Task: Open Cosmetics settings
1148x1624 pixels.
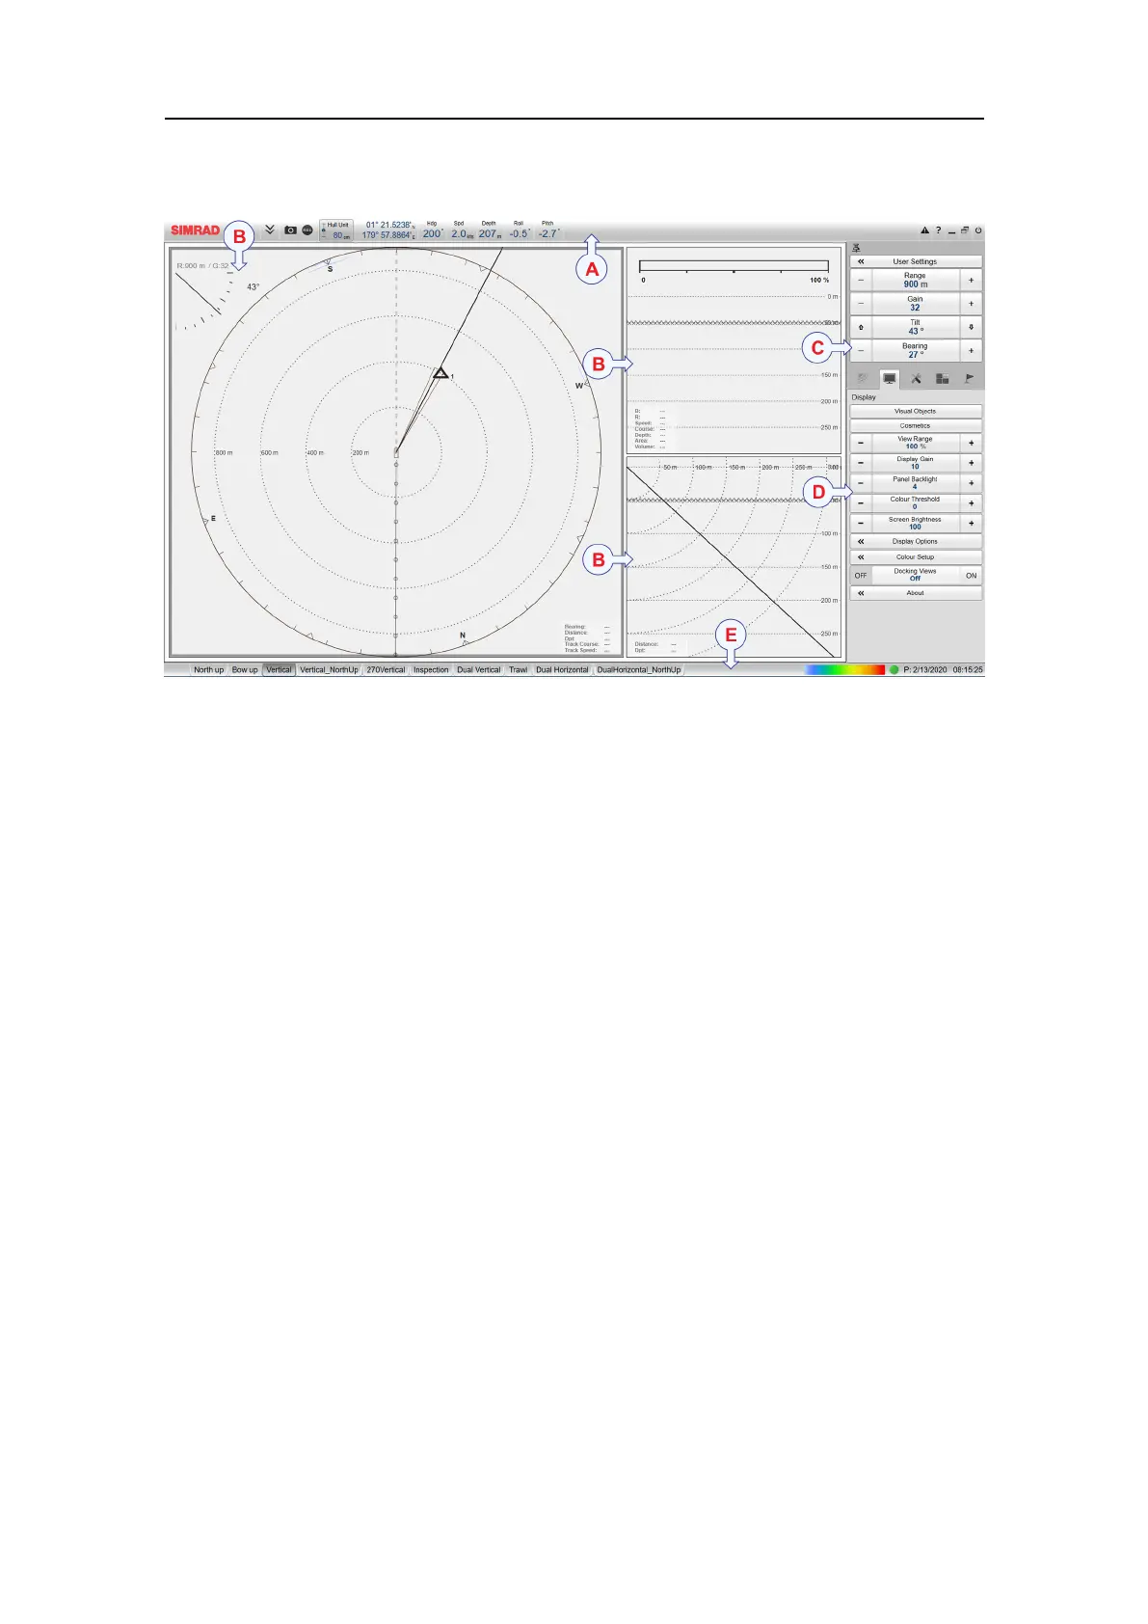Action: [916, 425]
